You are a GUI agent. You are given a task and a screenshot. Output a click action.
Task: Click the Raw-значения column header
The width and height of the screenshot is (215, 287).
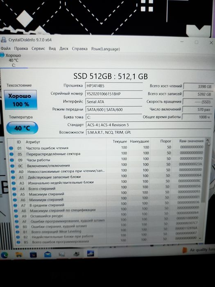[191, 141]
